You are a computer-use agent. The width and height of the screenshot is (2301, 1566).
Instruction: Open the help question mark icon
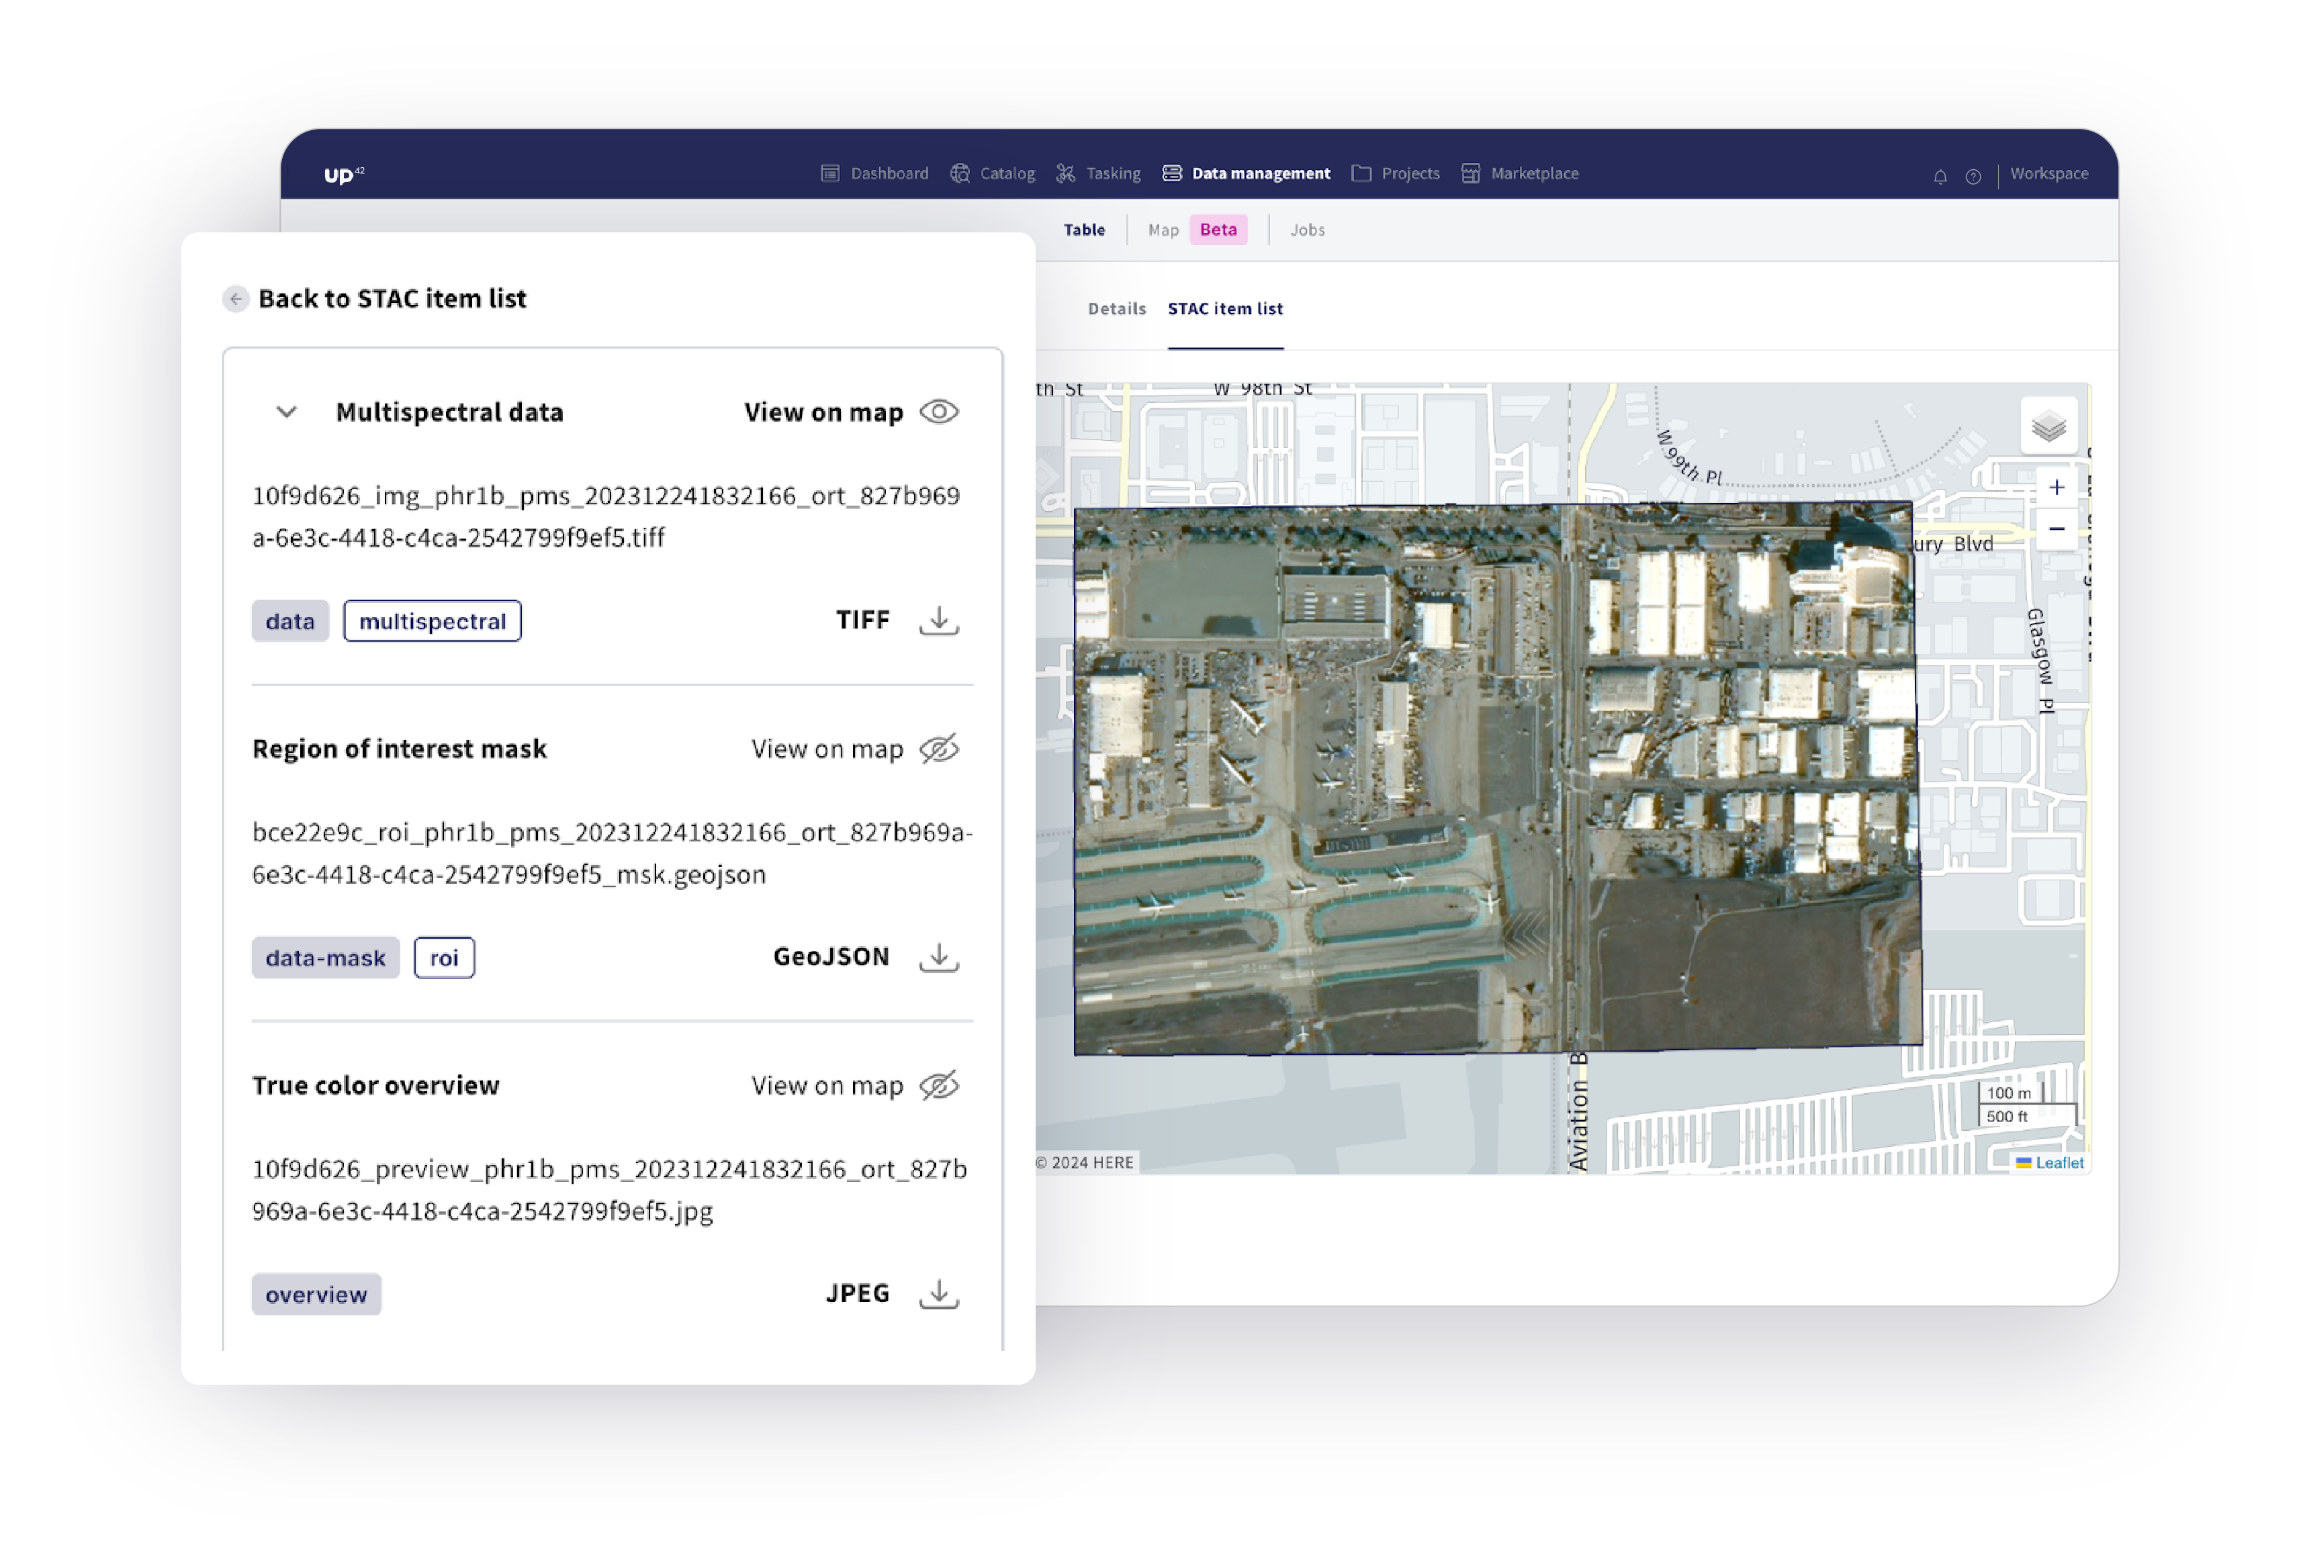coord(1973,176)
